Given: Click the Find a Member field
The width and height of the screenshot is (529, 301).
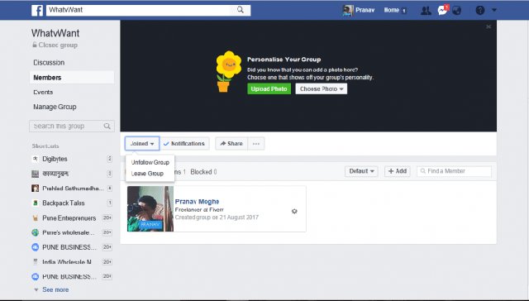Looking at the screenshot, I should pos(454,171).
